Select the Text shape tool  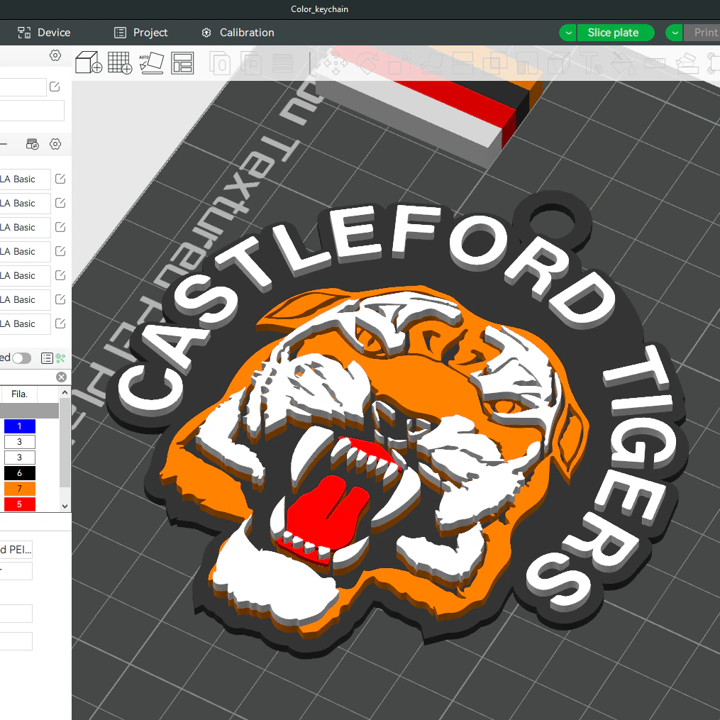591,63
